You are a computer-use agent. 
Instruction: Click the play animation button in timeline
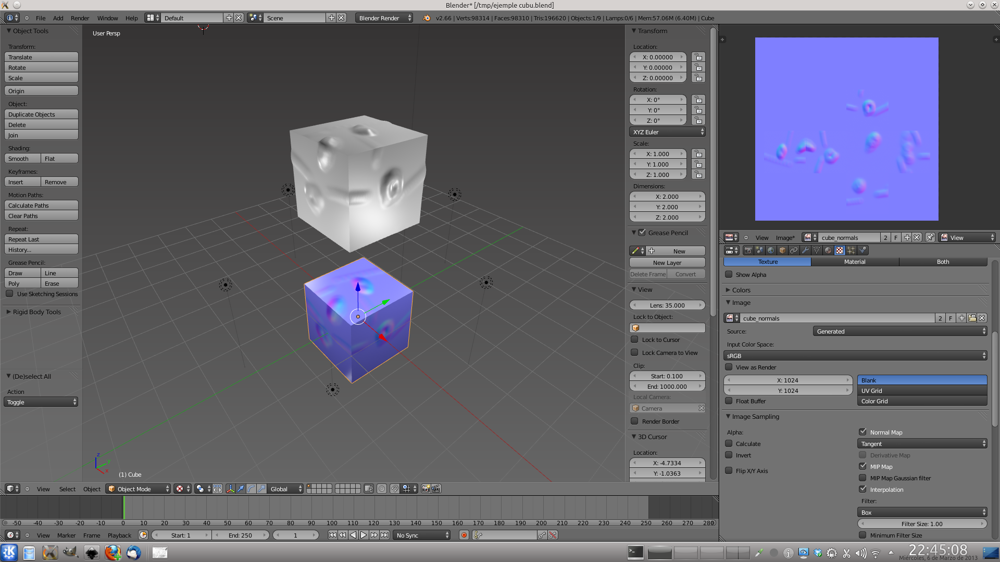click(364, 535)
